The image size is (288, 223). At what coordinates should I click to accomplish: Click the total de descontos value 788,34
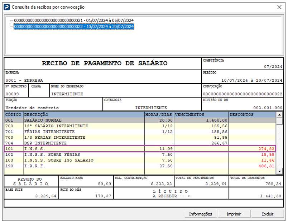273,184
